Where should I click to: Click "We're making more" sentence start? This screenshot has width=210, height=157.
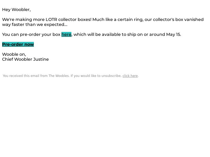coord(23,19)
